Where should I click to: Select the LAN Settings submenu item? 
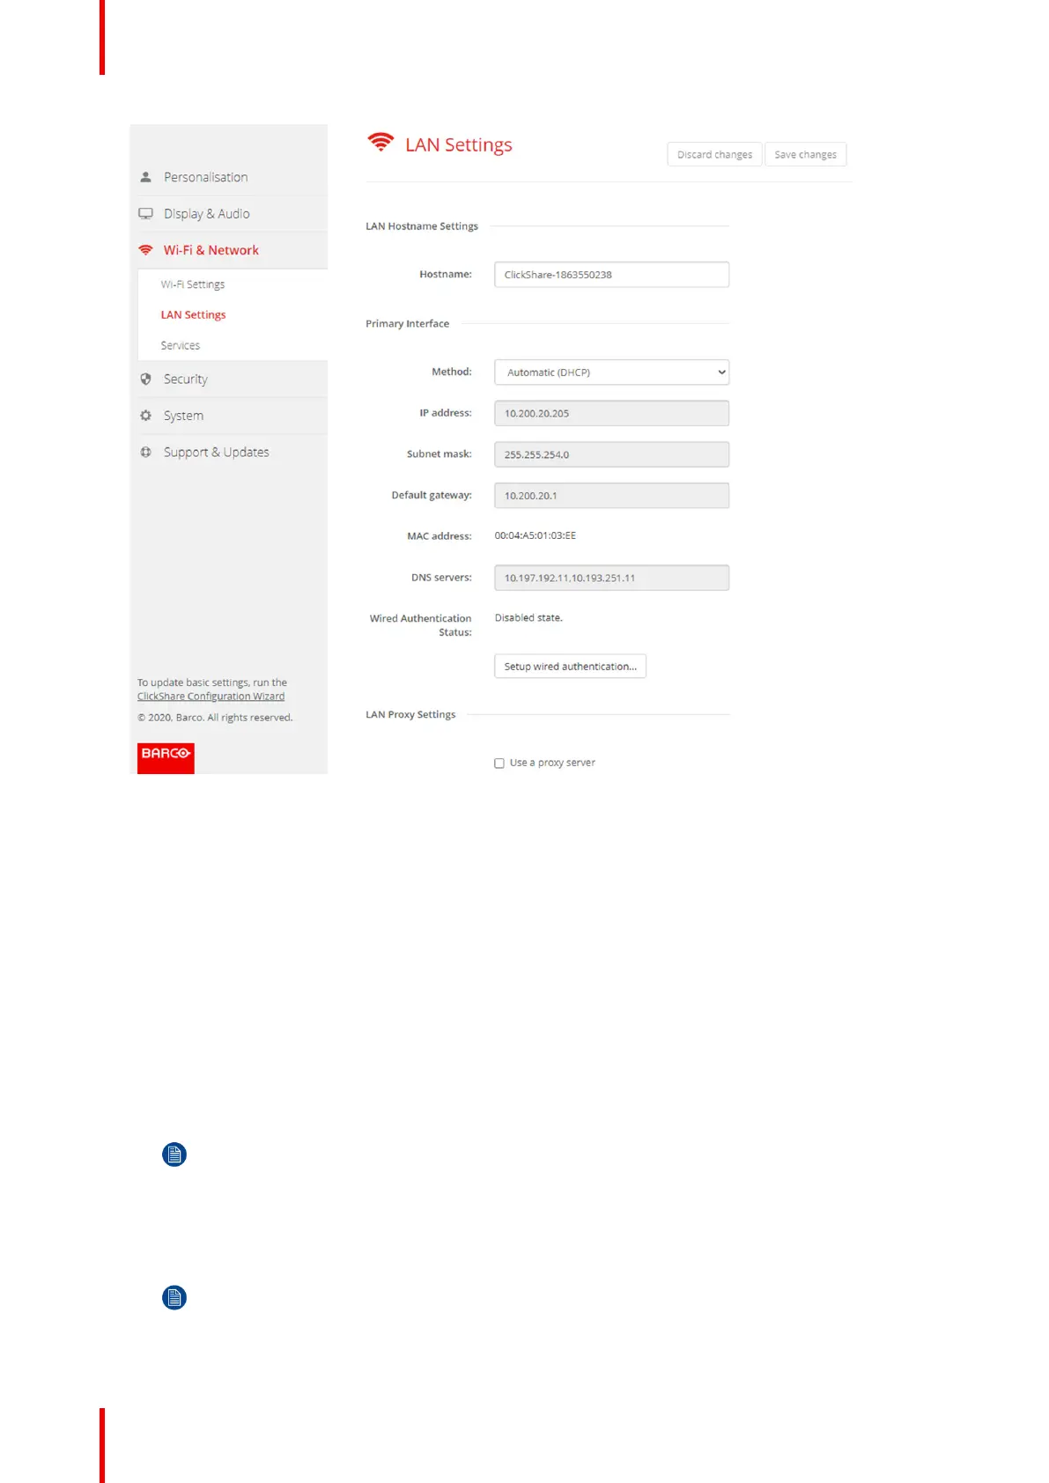pyautogui.click(x=193, y=314)
